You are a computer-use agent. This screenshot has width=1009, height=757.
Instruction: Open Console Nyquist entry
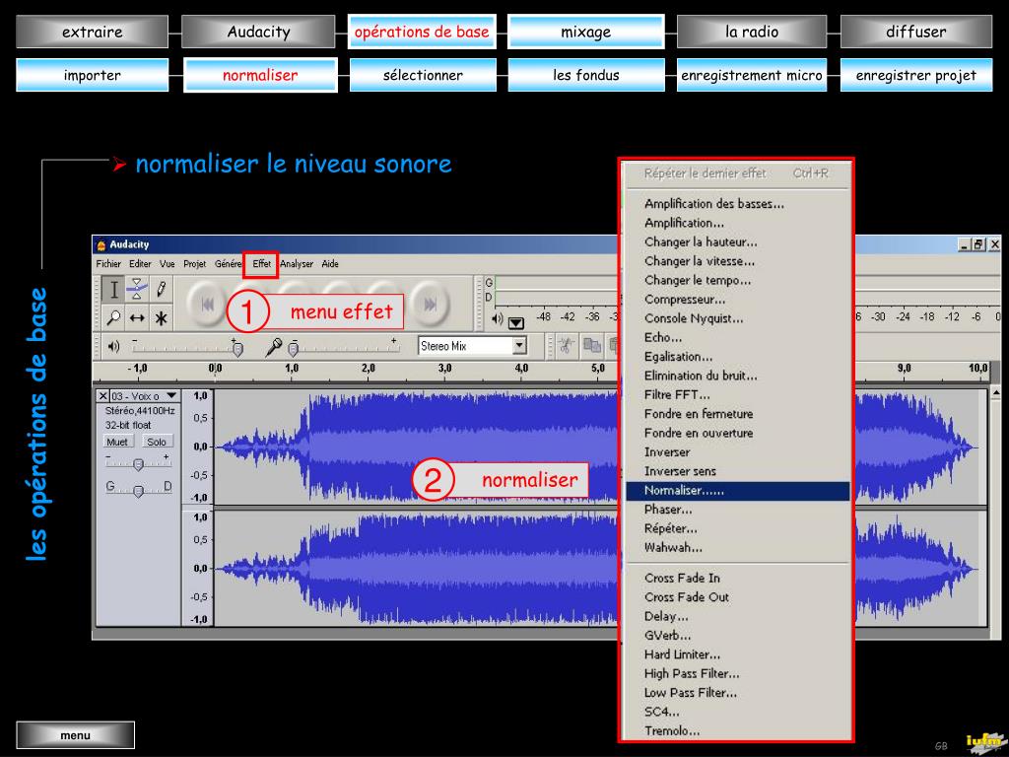tap(737, 318)
